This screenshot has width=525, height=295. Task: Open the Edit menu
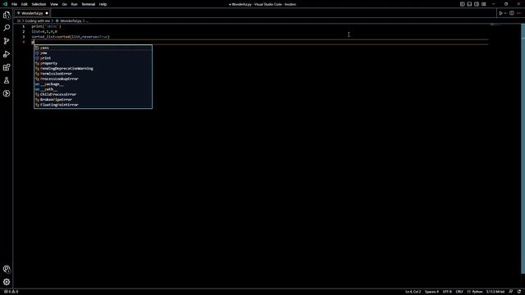(x=24, y=4)
